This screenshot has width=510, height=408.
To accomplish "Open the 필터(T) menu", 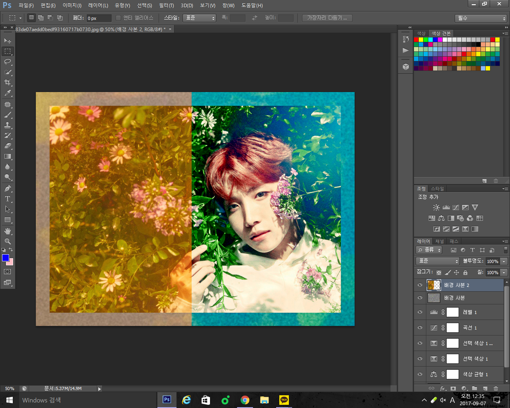I will [x=166, y=6].
